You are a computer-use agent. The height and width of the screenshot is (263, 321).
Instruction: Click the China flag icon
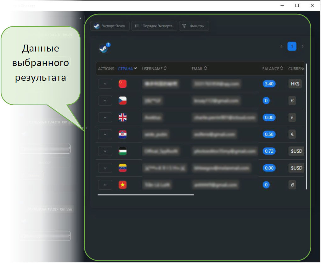coord(122,84)
